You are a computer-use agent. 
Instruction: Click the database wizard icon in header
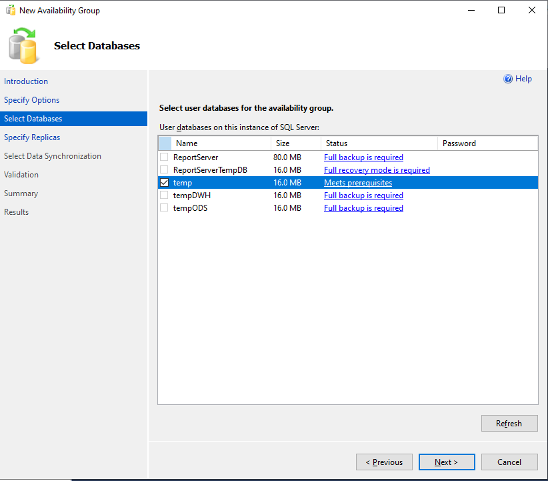coord(24,46)
